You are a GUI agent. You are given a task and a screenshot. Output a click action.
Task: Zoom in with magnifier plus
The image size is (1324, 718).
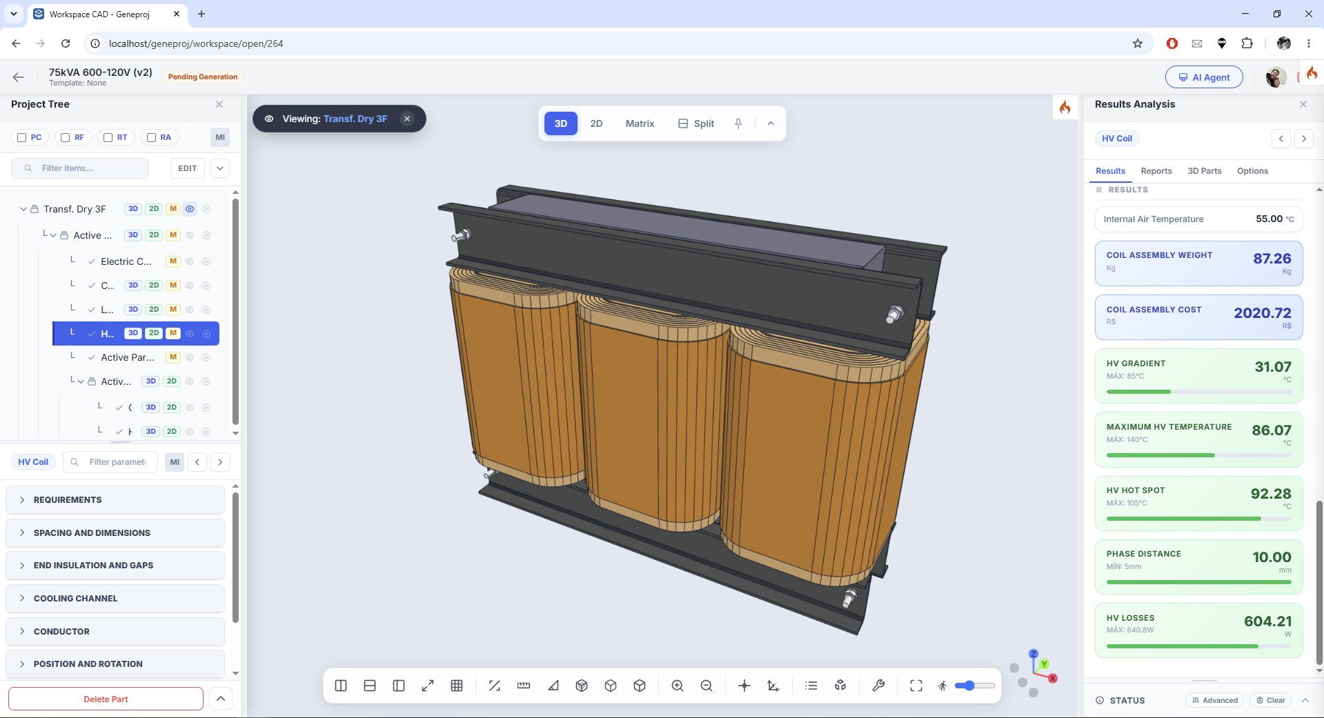(678, 686)
